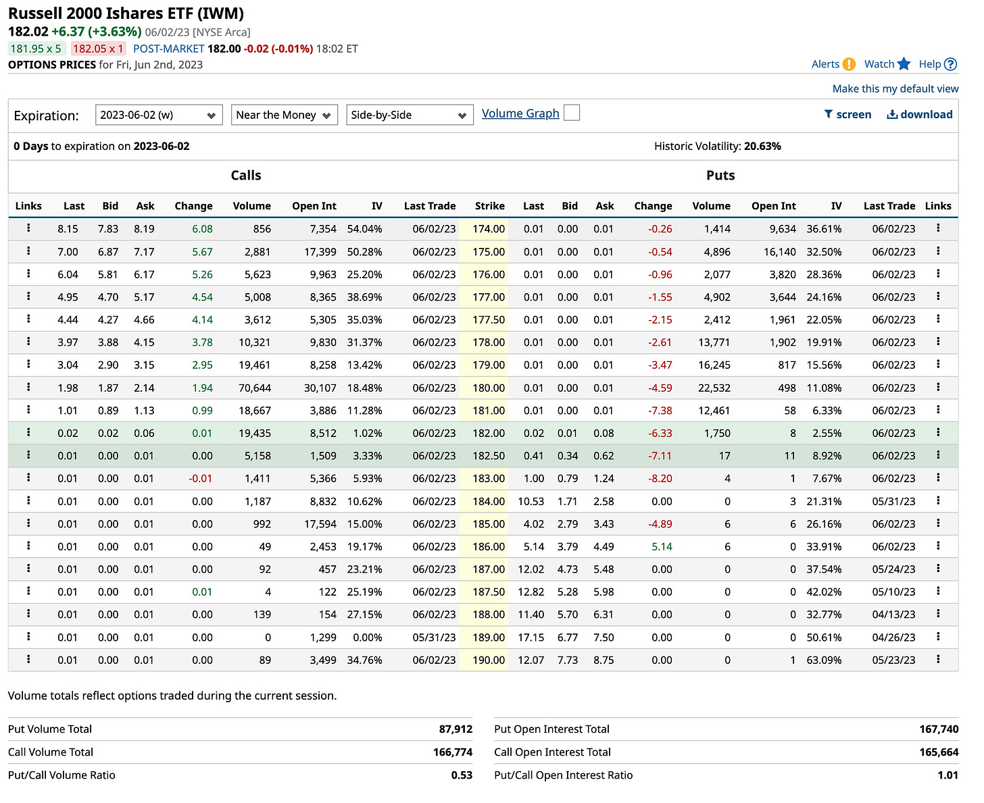The width and height of the screenshot is (984, 803).
Task: Open puts links menu for strike 184.00
Action: click(938, 500)
